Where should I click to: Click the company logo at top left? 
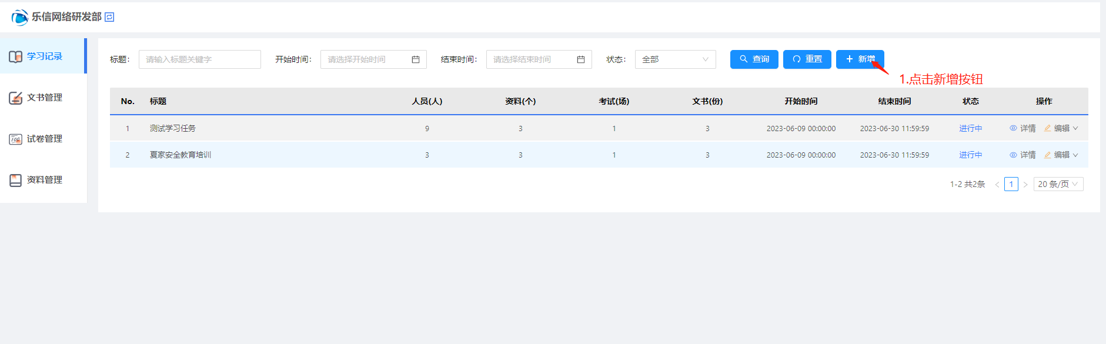click(x=19, y=17)
